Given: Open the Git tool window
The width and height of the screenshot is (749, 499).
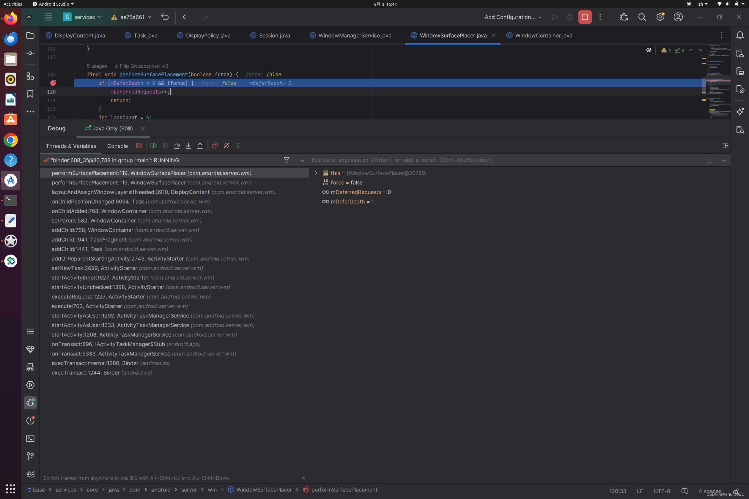Looking at the screenshot, I should [x=30, y=456].
